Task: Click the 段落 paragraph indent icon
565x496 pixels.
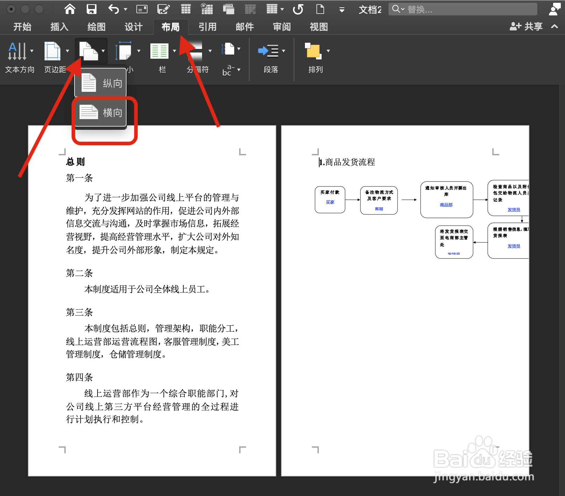Action: coord(269,51)
